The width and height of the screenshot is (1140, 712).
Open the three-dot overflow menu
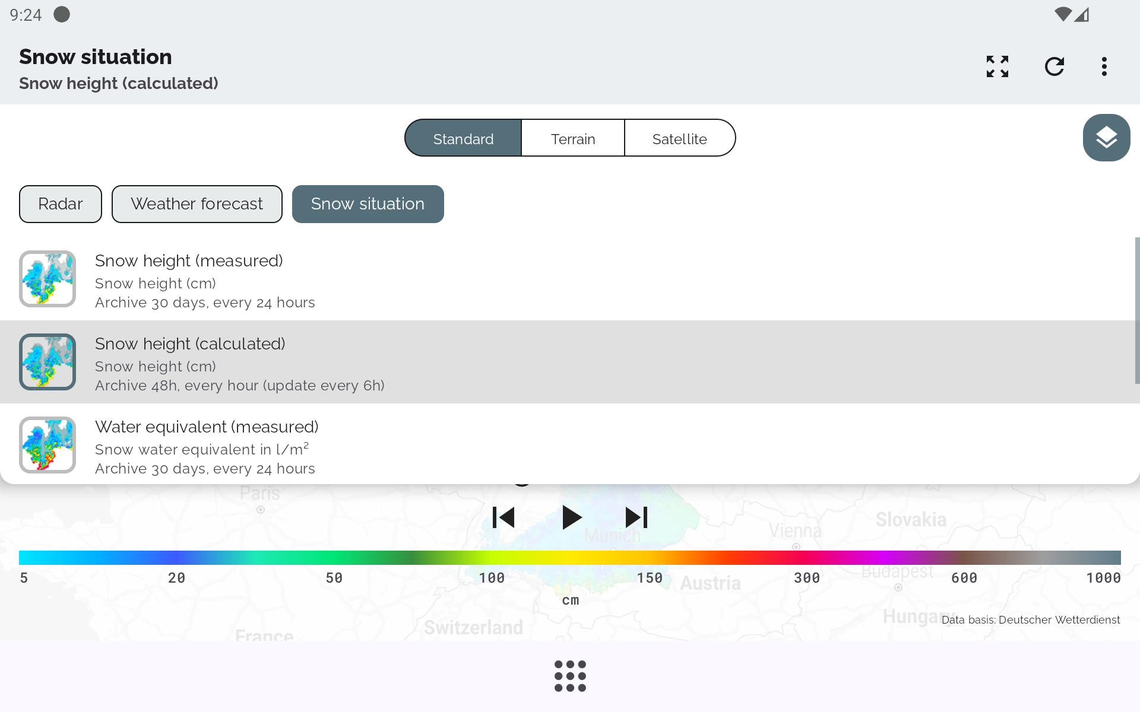click(1104, 66)
